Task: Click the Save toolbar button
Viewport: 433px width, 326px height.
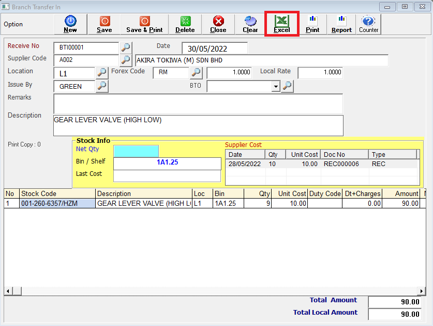Action: tap(104, 24)
